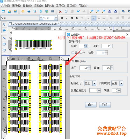Toggle Strikethrough formatting
The width and height of the screenshot is (130, 139).
(x=77, y=18)
